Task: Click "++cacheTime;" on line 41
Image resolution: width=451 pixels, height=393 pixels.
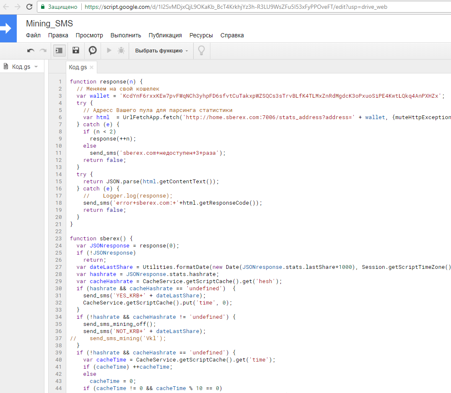Action: (x=153, y=367)
